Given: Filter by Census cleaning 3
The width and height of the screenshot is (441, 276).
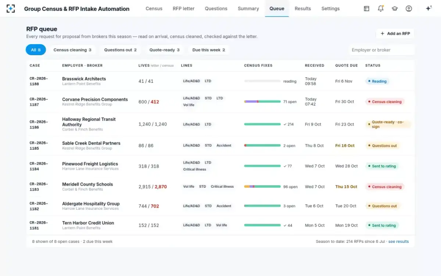Looking at the screenshot, I should tap(72, 50).
